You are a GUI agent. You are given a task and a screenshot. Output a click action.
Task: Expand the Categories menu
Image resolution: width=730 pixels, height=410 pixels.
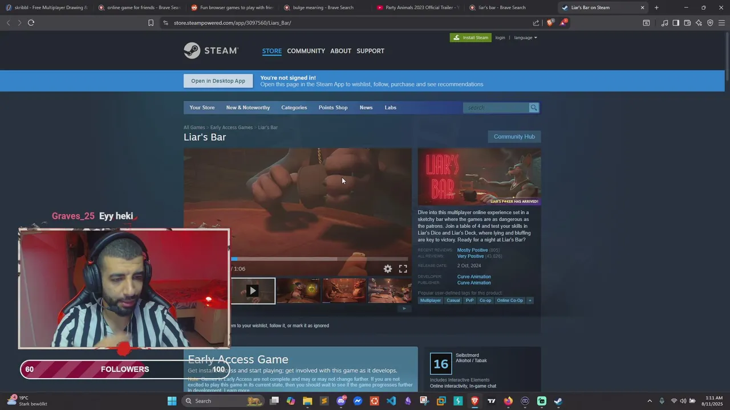(x=294, y=108)
